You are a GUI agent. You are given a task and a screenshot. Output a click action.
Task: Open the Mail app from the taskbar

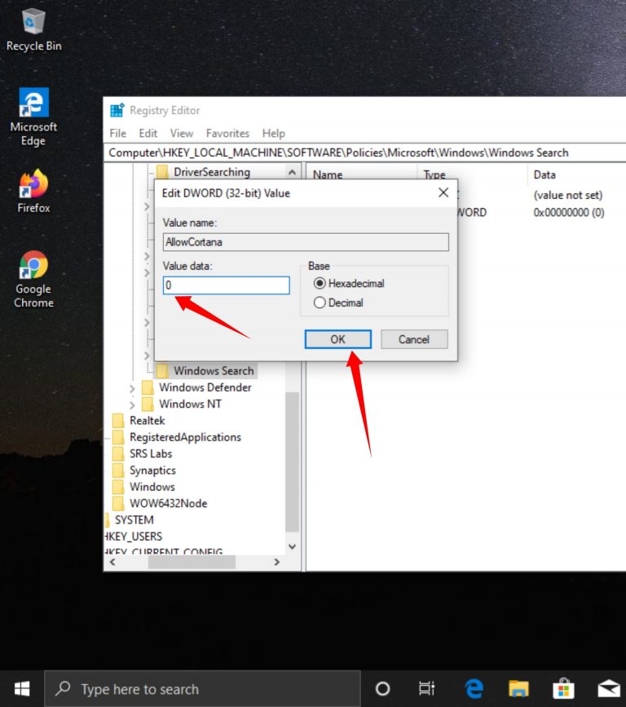click(608, 688)
